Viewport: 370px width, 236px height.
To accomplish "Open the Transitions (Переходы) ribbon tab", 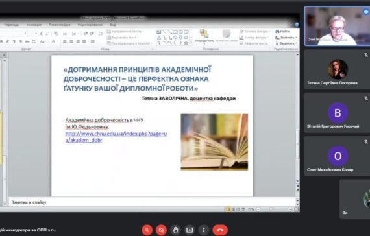I will (x=12, y=25).
